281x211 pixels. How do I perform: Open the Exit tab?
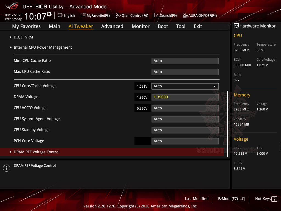(198, 26)
